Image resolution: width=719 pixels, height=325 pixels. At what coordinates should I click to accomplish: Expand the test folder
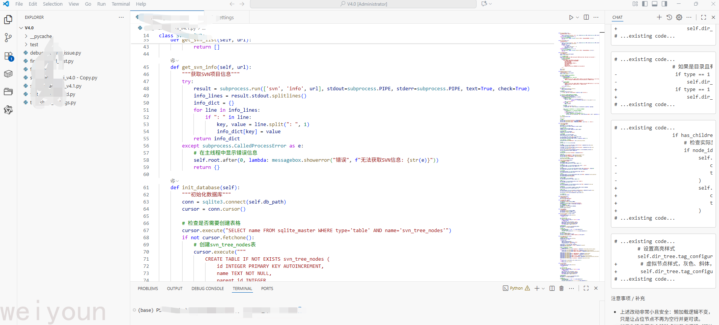pos(34,45)
